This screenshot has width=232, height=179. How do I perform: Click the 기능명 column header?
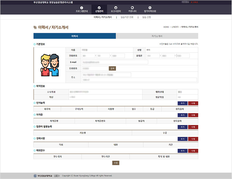click(x=83, y=133)
